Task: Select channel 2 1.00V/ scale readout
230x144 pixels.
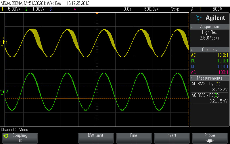Action: [38, 9]
